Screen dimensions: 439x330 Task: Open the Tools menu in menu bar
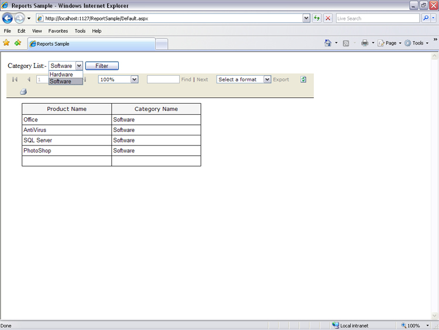[80, 31]
